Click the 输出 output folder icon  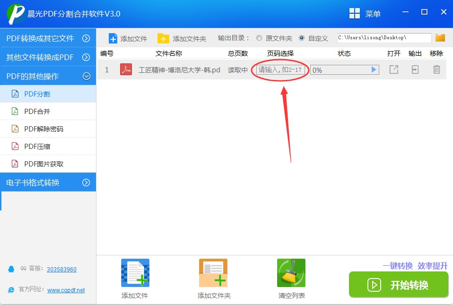(x=415, y=70)
